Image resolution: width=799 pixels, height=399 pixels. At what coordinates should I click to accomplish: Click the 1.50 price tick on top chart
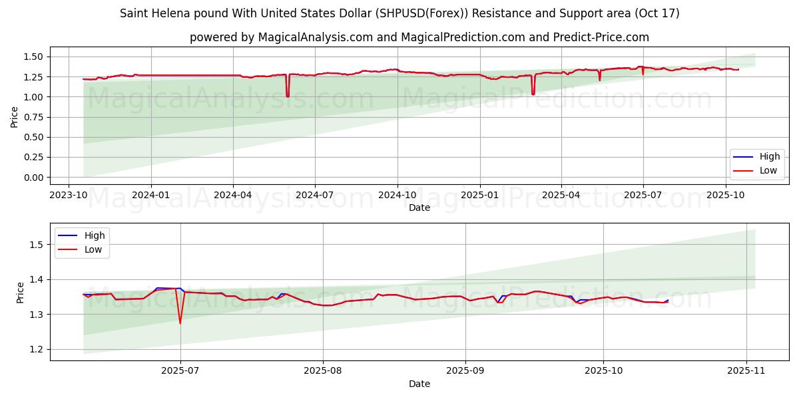point(33,57)
